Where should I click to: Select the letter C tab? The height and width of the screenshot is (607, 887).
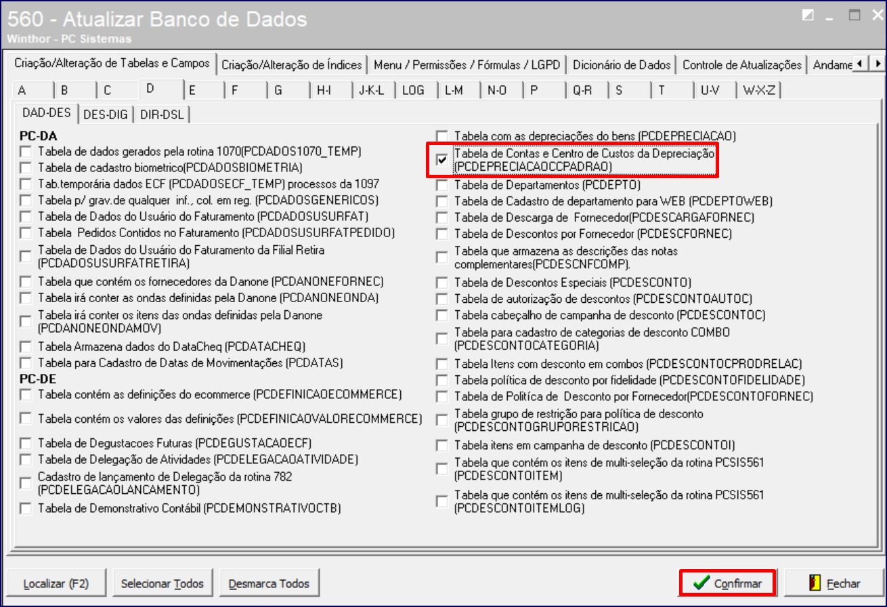coord(117,90)
